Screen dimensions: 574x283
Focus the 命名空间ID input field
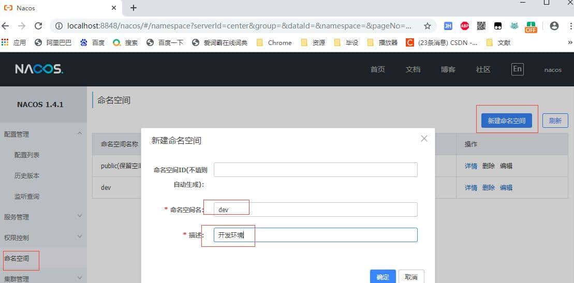(x=316, y=170)
